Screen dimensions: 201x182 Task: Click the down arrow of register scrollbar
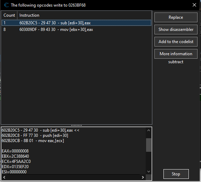148,171
